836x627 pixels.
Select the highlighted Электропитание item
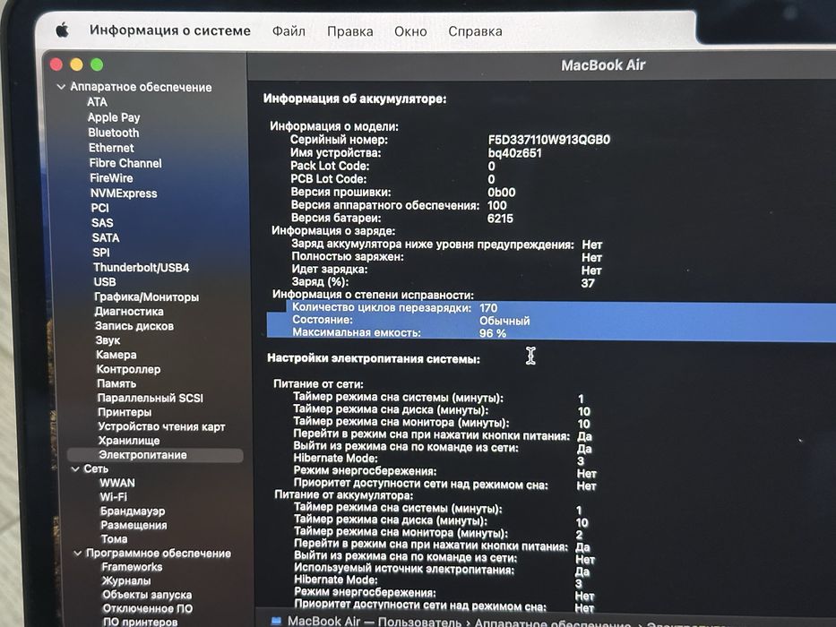pyautogui.click(x=155, y=455)
